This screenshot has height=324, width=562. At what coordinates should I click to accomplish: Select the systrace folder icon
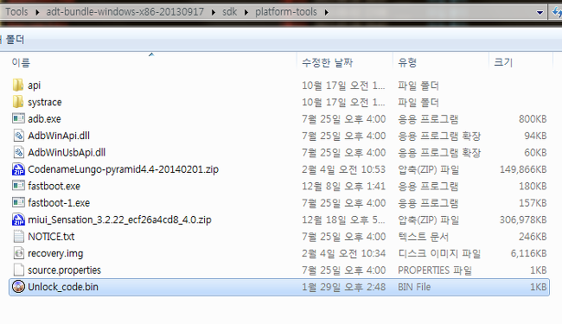(x=18, y=102)
